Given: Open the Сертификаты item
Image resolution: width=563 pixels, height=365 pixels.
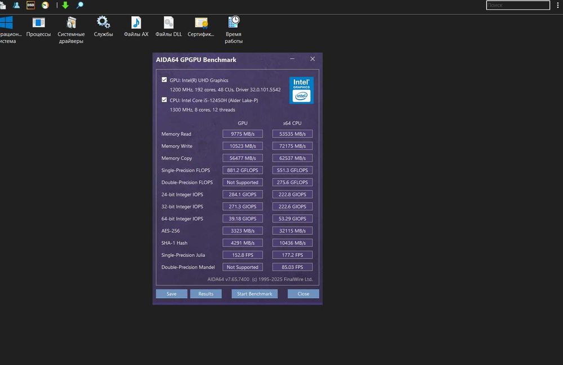Looking at the screenshot, I should 201,27.
